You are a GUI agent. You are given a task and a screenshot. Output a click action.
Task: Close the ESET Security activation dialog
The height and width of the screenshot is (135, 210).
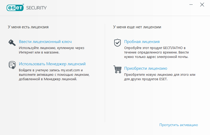202,5
